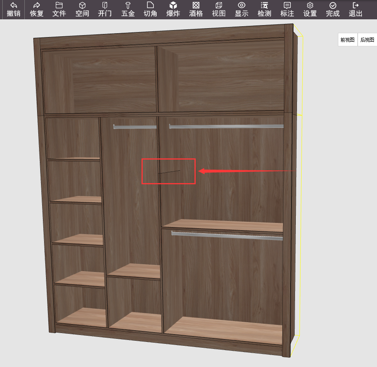Click the 退出 exit button
Screen dimensions: 377x367
coord(356,9)
